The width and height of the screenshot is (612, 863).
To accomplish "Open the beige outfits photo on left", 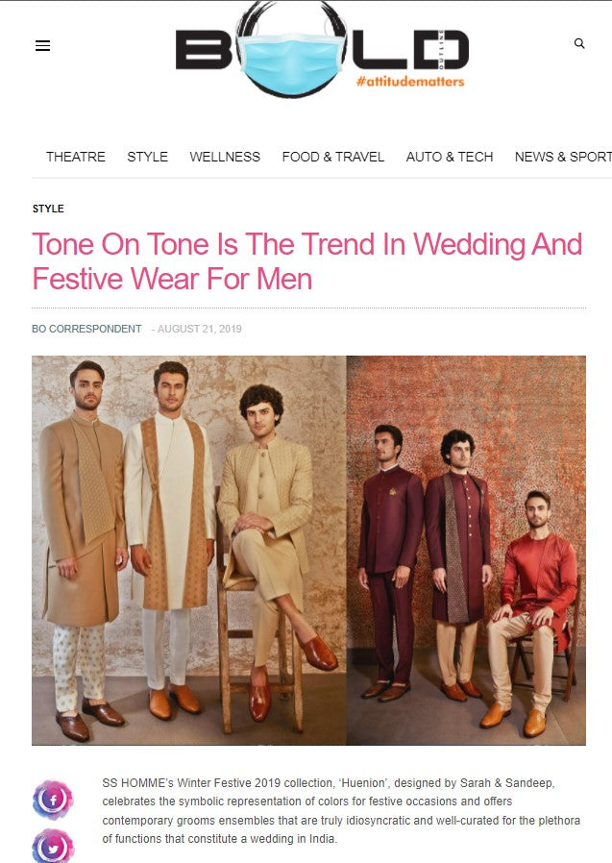I will 188,551.
